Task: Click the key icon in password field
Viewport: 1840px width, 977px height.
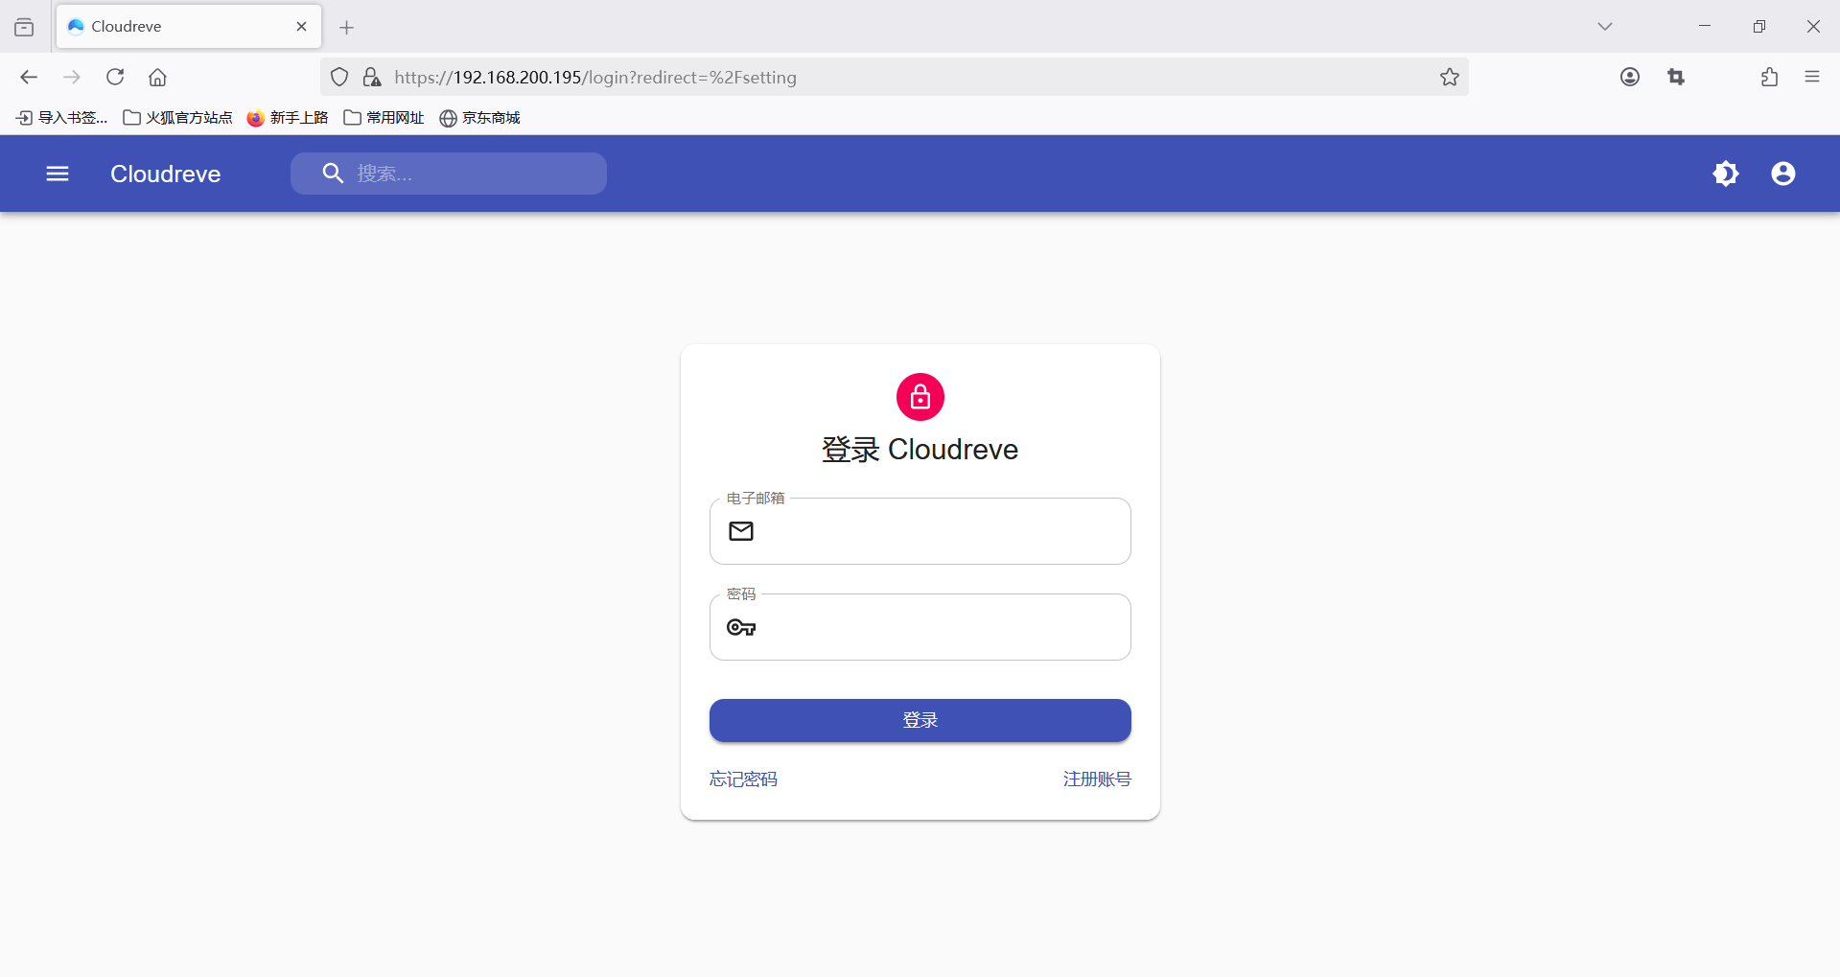Action: pos(741,627)
